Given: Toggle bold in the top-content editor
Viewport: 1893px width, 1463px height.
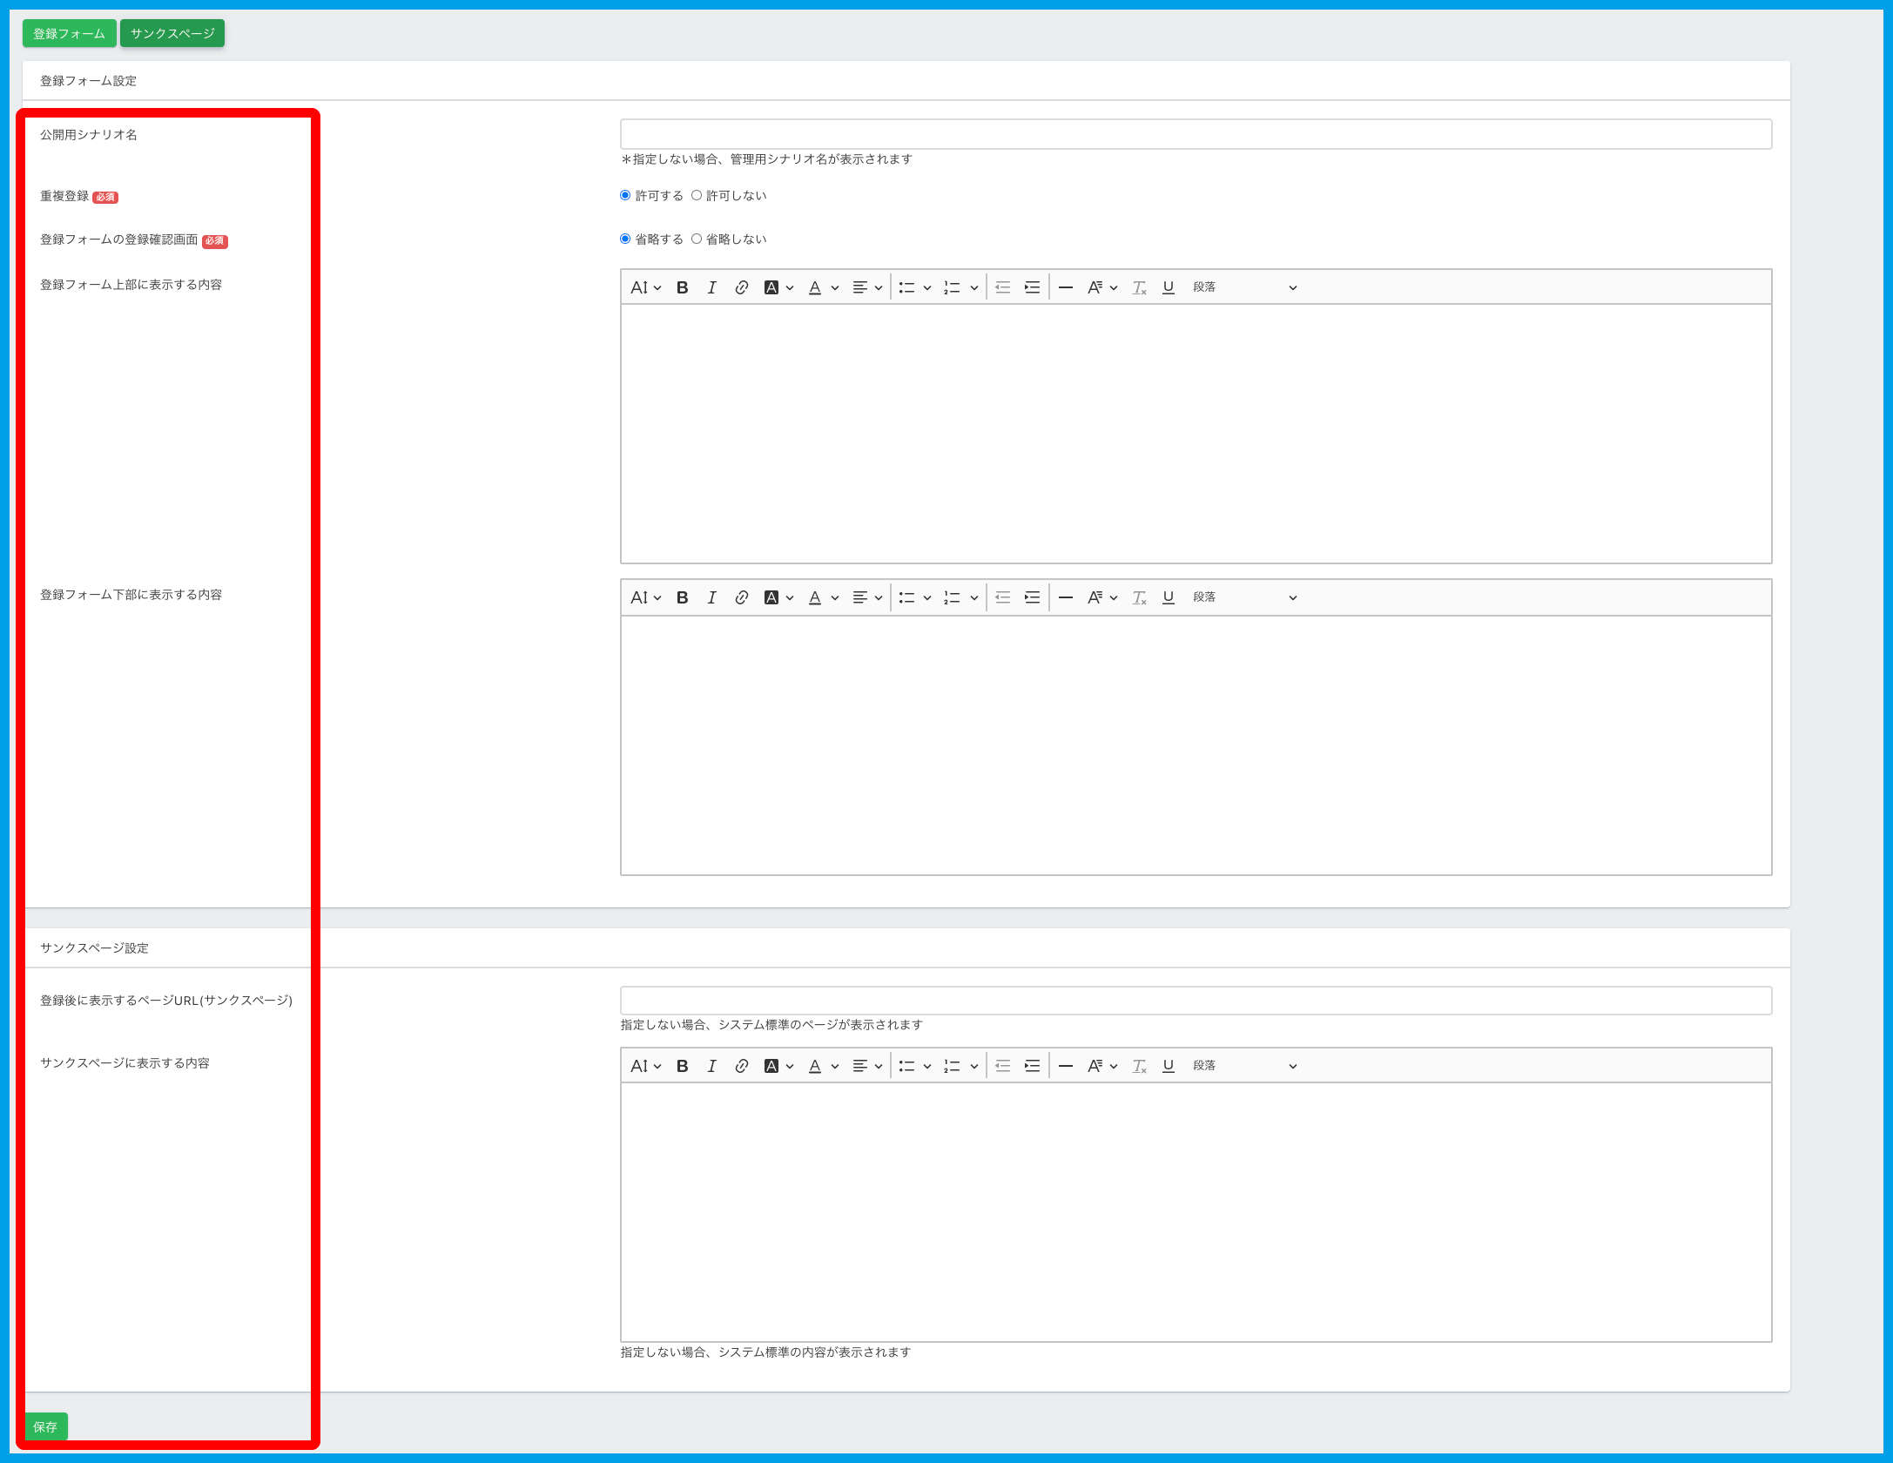Looking at the screenshot, I should [x=683, y=287].
